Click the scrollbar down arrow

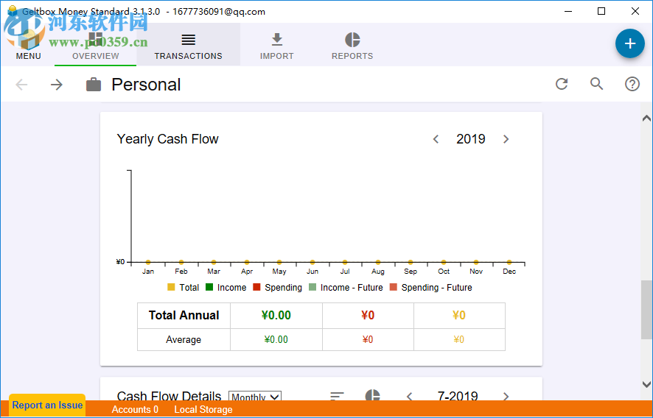point(646,384)
